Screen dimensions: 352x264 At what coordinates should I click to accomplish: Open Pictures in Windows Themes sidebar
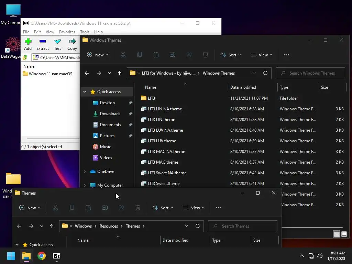pos(107,135)
